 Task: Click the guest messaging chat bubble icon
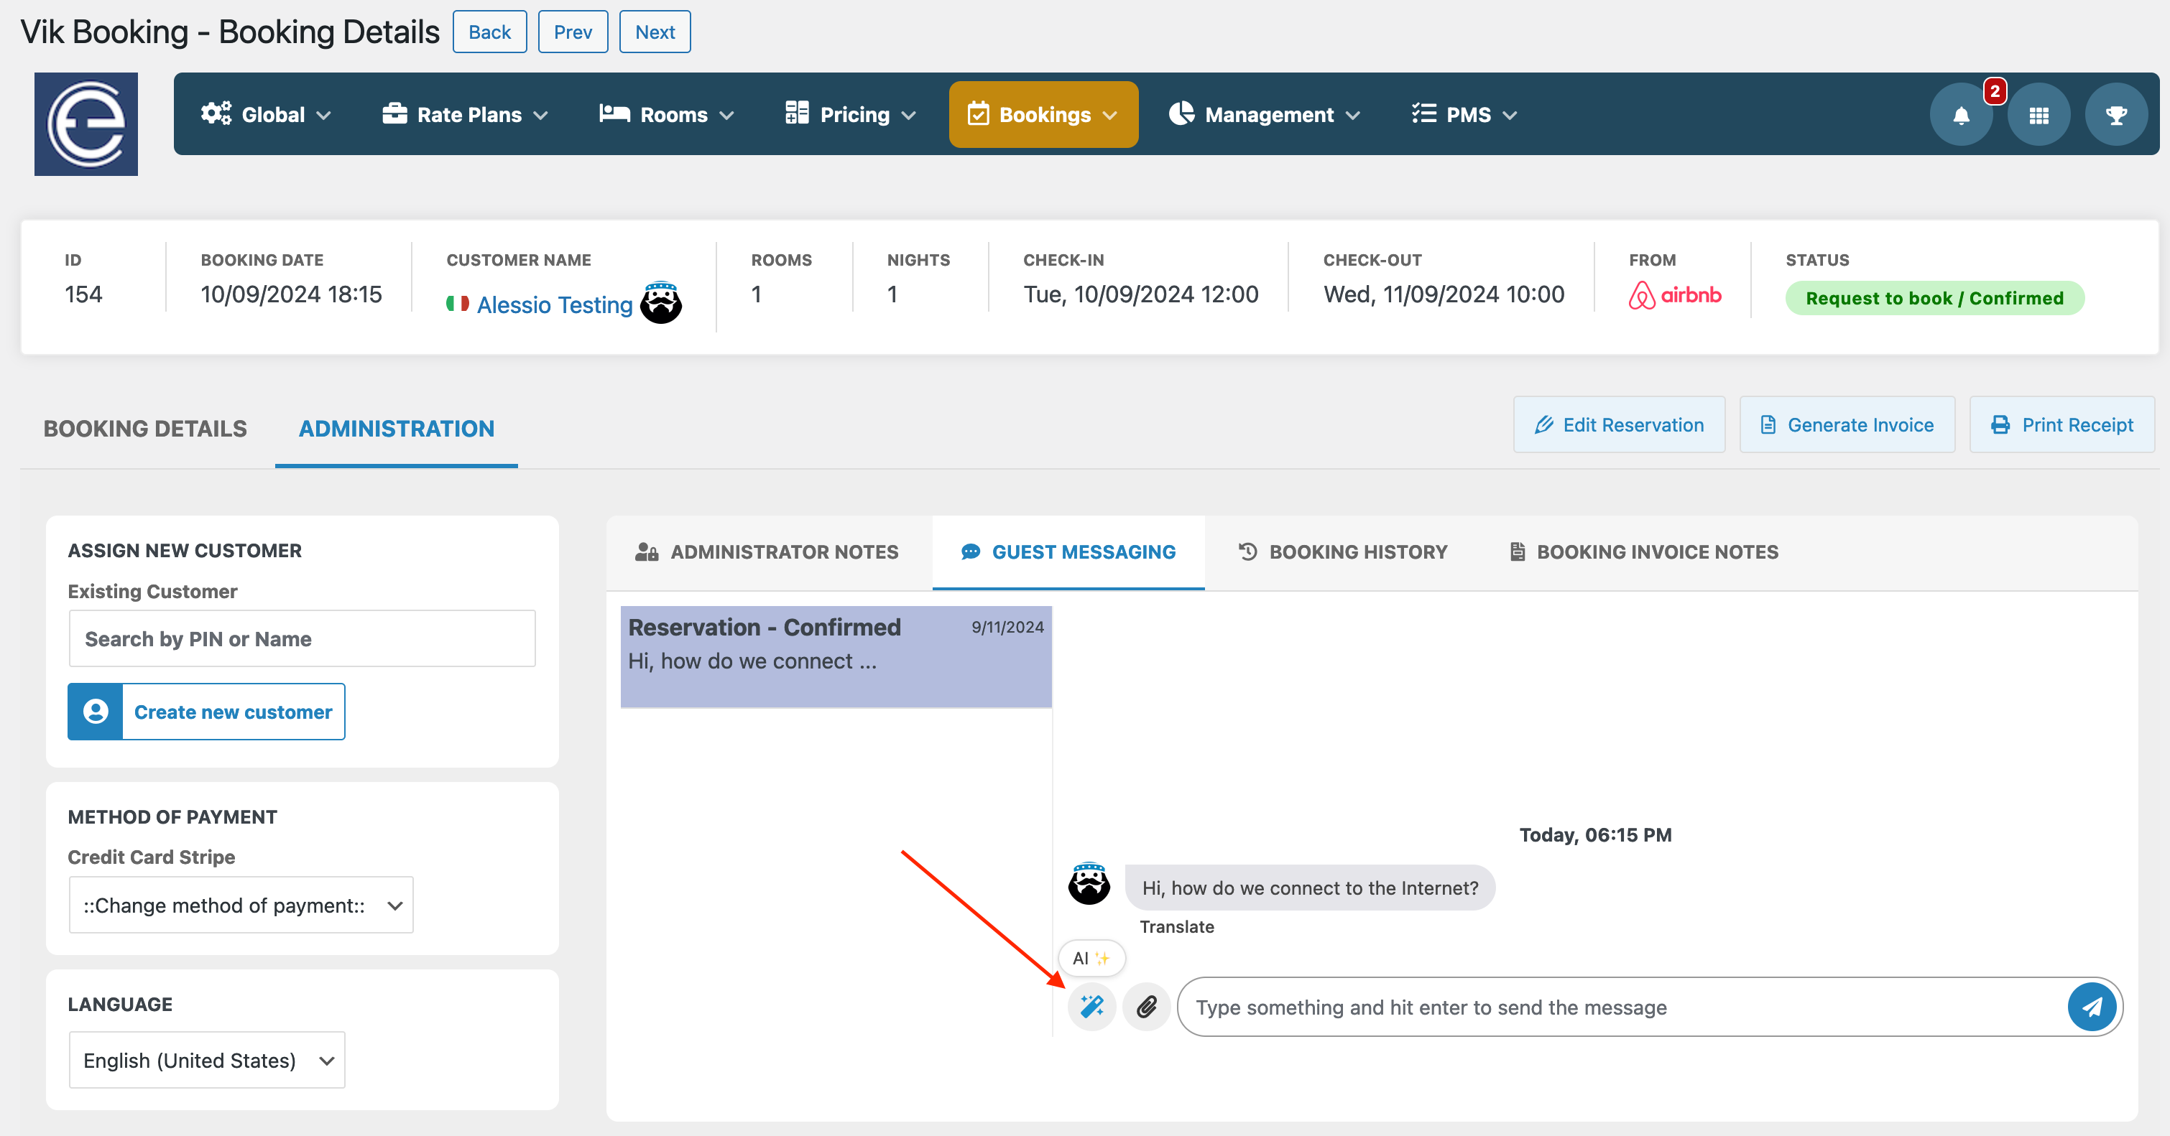click(970, 551)
